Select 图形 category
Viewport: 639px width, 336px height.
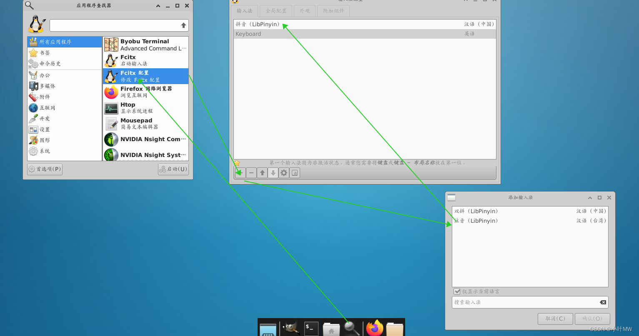pyautogui.click(x=65, y=140)
